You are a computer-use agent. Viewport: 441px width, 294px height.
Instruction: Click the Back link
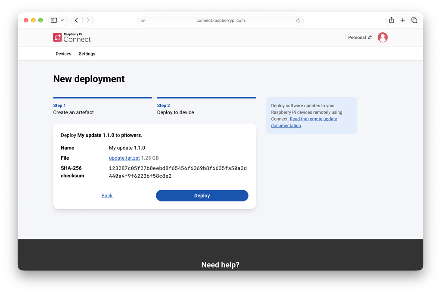tap(107, 195)
